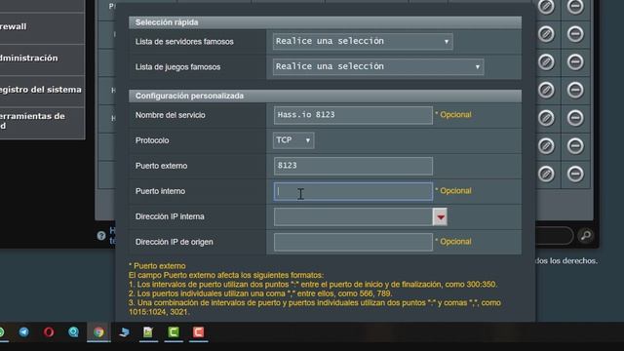The width and height of the screenshot is (624, 351).
Task: Open the green Camtasia icon in taskbar
Action: click(x=174, y=331)
